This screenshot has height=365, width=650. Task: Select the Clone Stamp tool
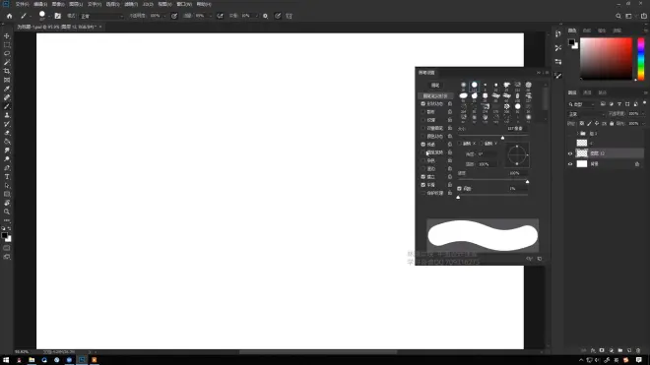click(7, 115)
